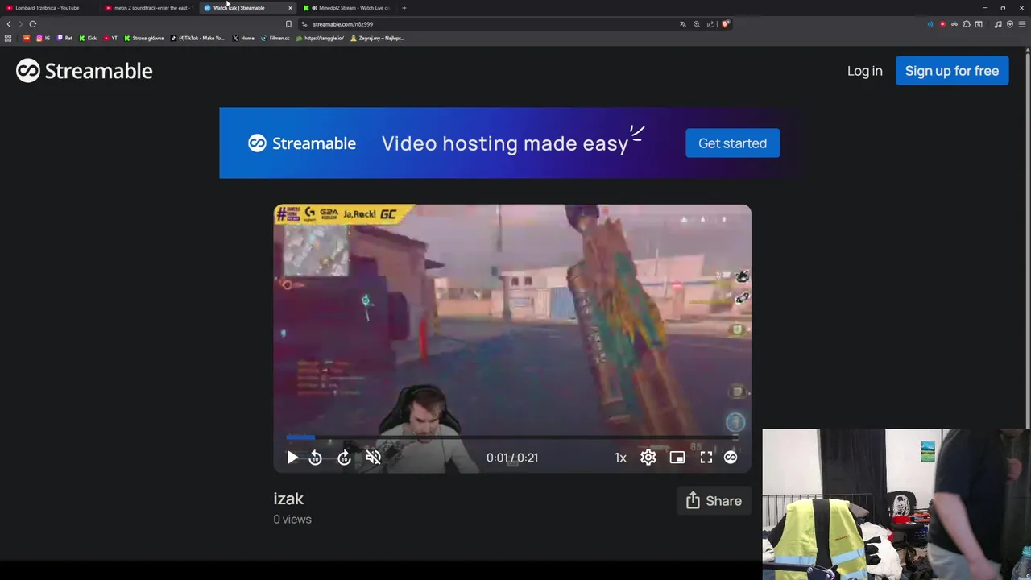Open the Zagraj.my bookmark
The height and width of the screenshot is (580, 1031).
pos(378,38)
